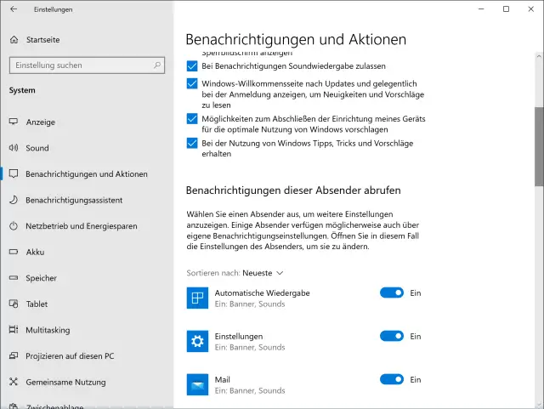Click the Speicher drive icon
This screenshot has height=409, width=544.
14,278
